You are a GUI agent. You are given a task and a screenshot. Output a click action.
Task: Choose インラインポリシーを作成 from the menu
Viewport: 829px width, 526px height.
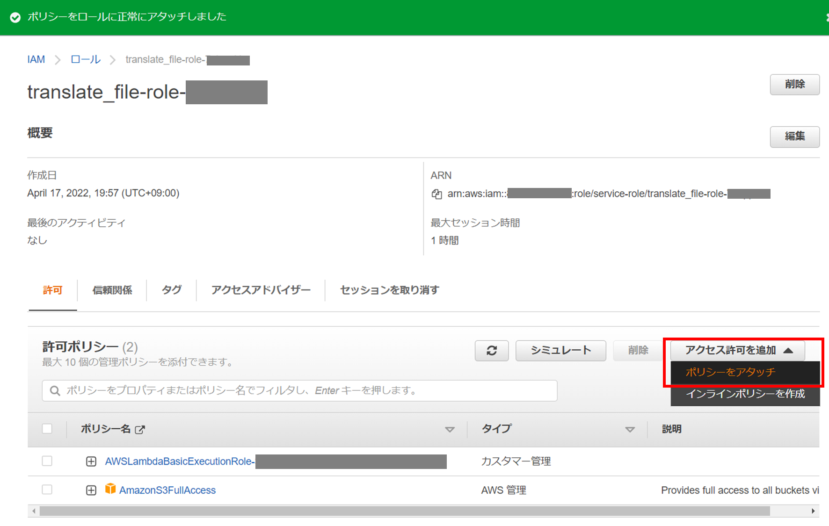pos(745,394)
